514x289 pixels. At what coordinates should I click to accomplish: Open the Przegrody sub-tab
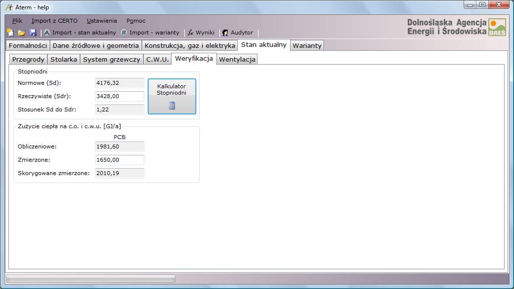point(28,59)
